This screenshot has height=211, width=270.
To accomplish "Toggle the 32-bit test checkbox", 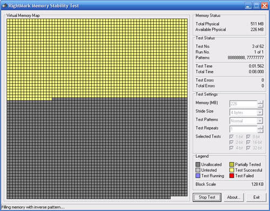I will pyautogui.click(x=248, y=148).
